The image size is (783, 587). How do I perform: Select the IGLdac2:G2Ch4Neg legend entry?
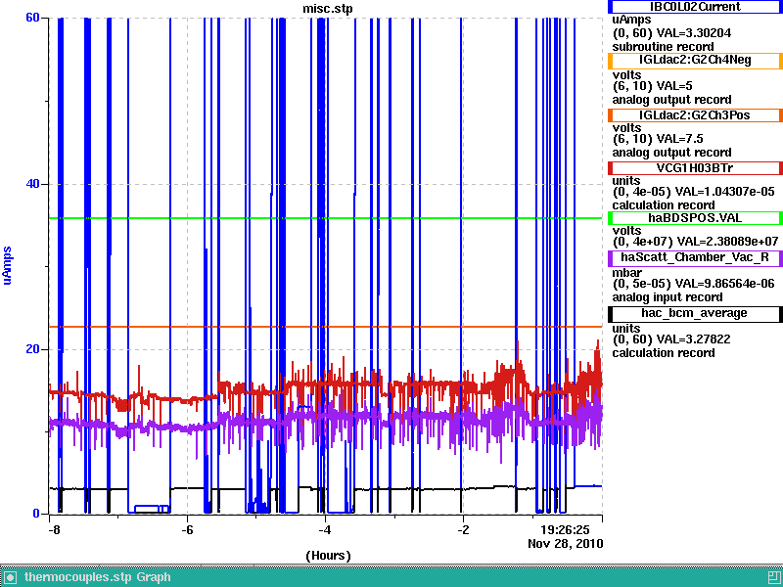click(x=695, y=61)
